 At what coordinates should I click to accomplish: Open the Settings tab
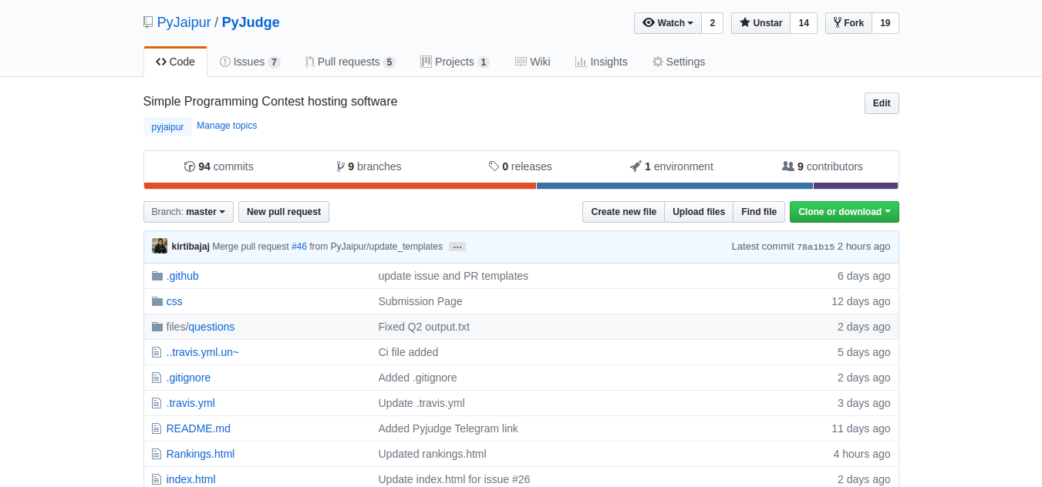(679, 62)
